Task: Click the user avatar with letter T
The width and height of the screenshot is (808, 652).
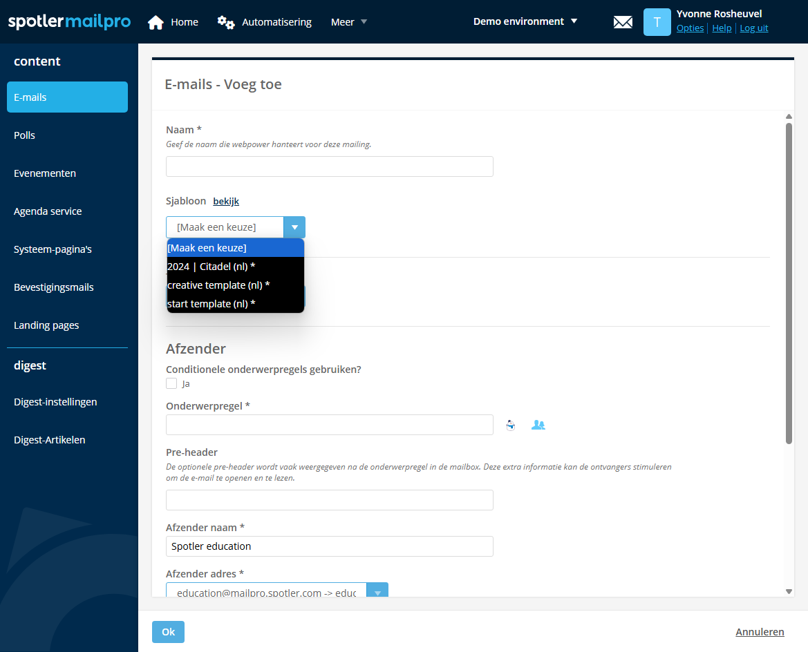Action: tap(657, 22)
